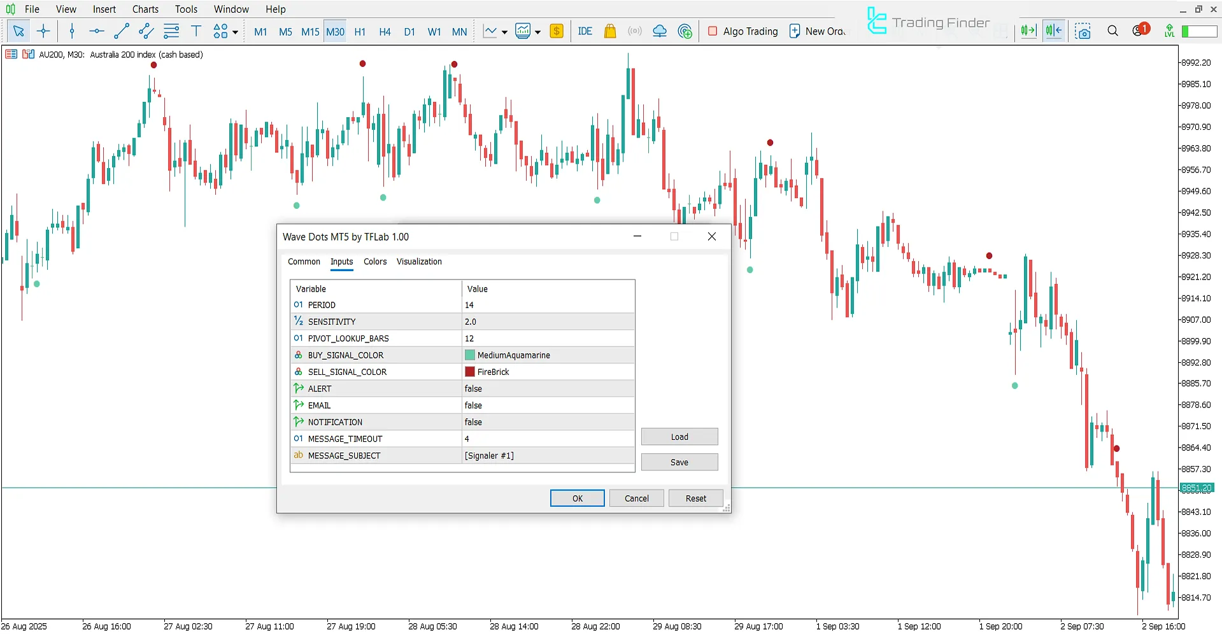Reset the Wave Dots settings
Screen dimensions: 1222x634
click(x=695, y=498)
